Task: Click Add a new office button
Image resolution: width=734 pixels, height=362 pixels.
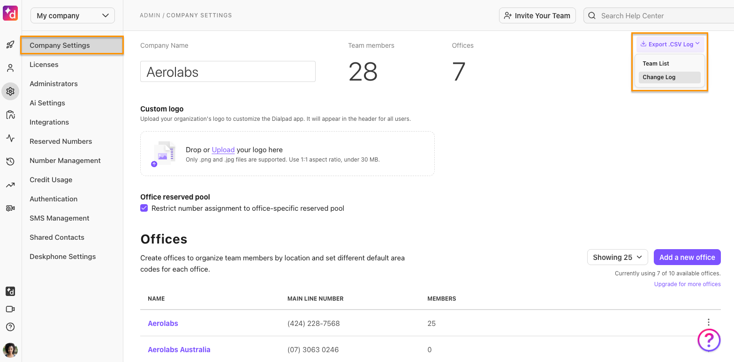Action: (x=687, y=257)
